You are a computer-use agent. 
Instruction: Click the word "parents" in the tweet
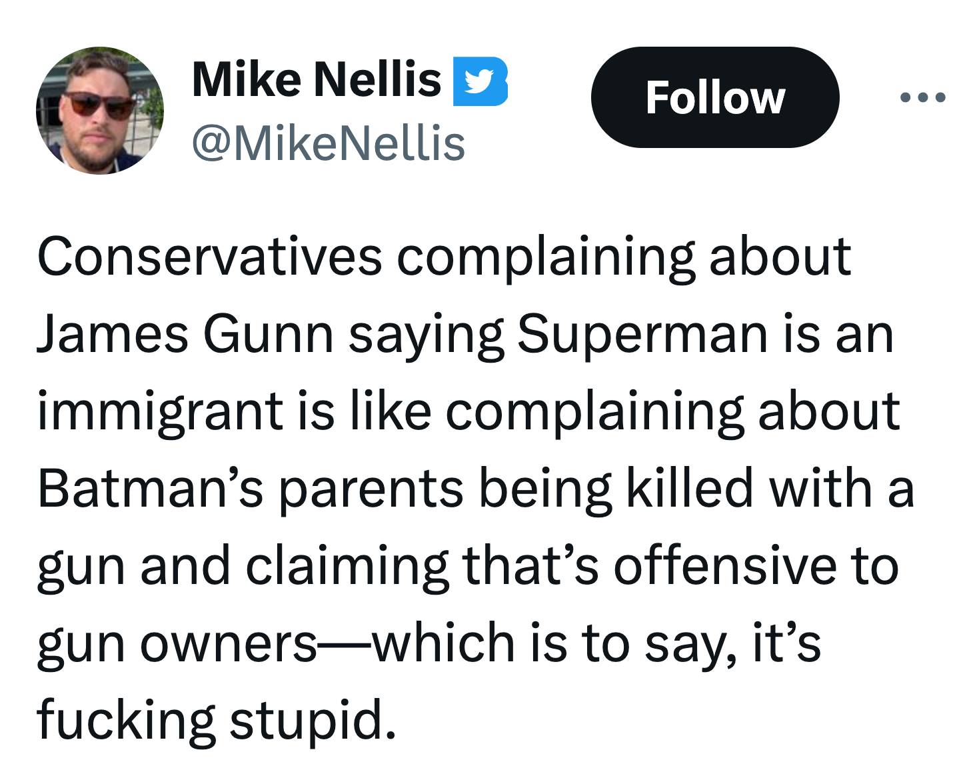click(x=371, y=490)
